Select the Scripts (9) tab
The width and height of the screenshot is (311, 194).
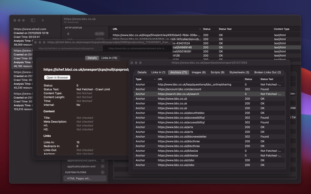pyautogui.click(x=217, y=72)
